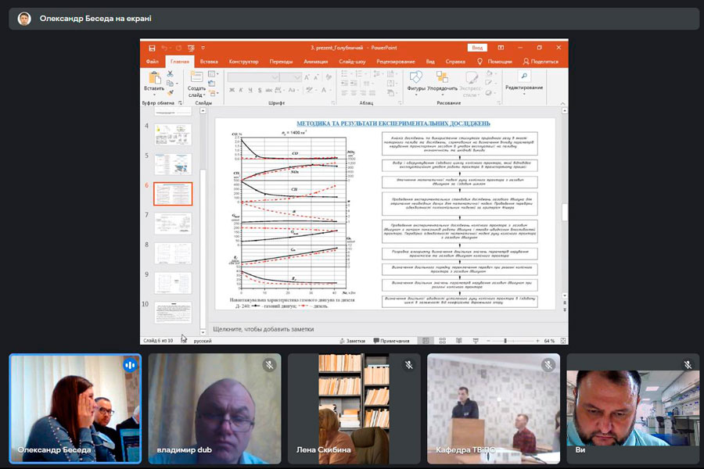
Task: Toggle the Заметки notes pane button
Action: 353,341
